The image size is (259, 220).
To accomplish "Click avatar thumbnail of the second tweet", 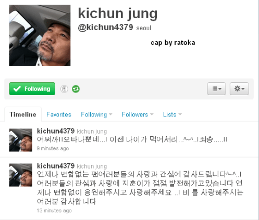I will [x=21, y=175].
